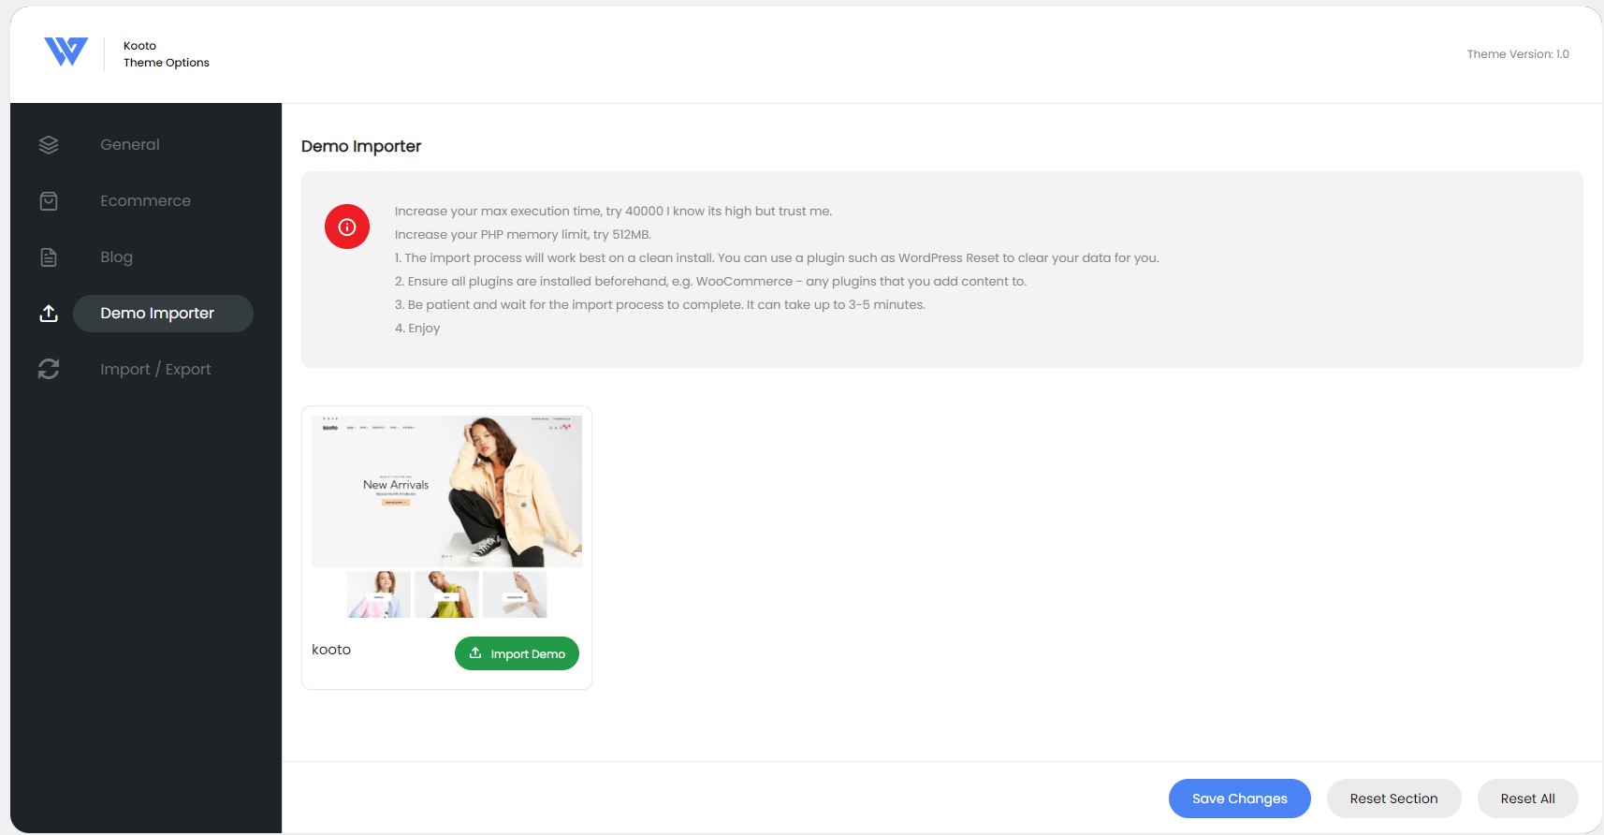This screenshot has height=835, width=1604.
Task: Click the Blog document icon
Action: [x=49, y=257]
